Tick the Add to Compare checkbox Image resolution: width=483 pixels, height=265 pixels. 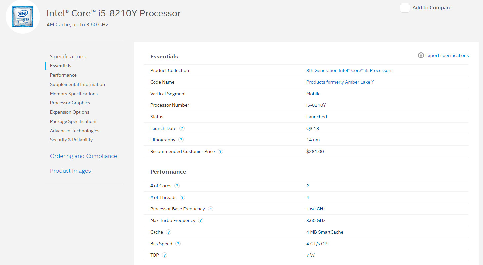tap(405, 8)
